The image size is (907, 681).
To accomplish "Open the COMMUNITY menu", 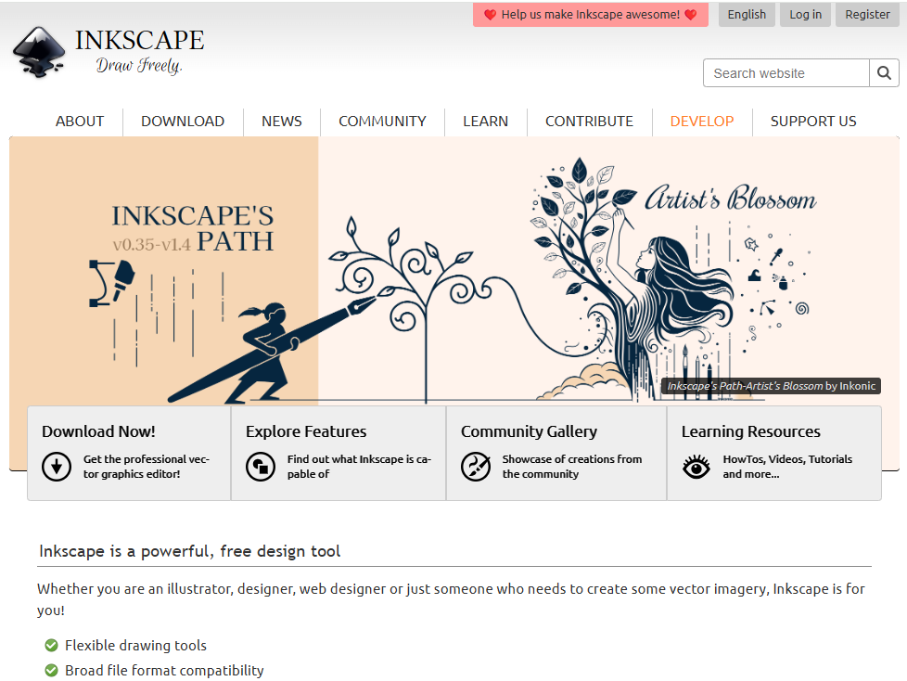I will pyautogui.click(x=382, y=122).
